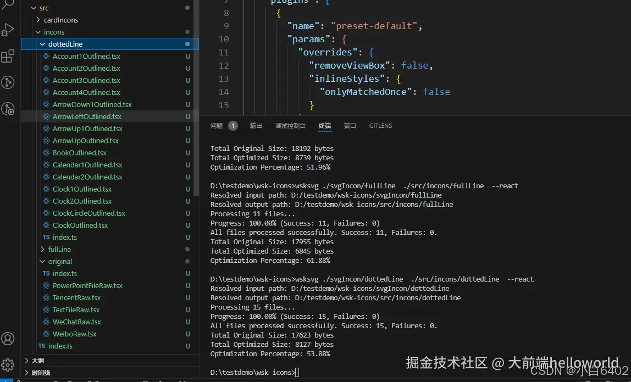Collapse the dottedLine folder
Image resolution: width=631 pixels, height=382 pixels.
click(x=42, y=44)
